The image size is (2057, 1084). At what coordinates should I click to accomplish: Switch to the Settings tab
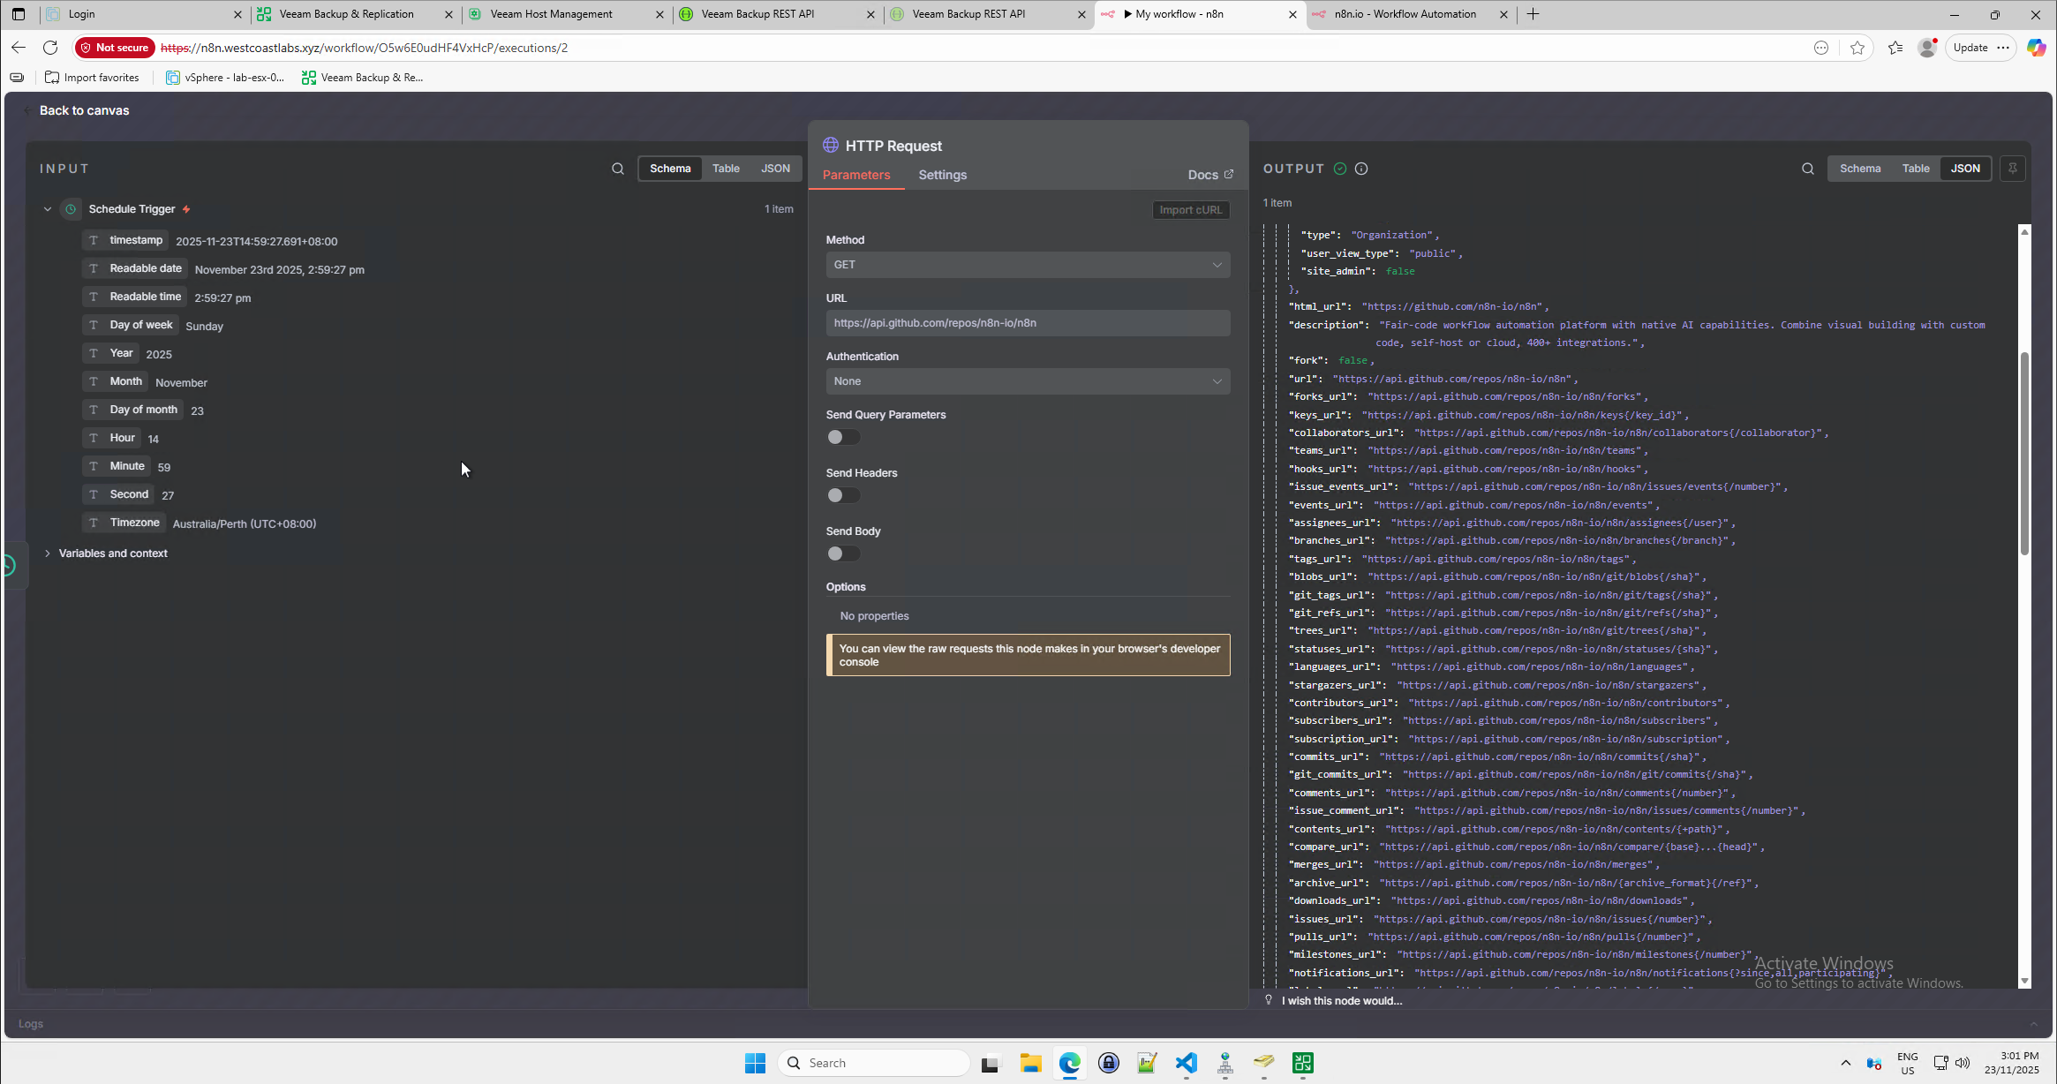tap(942, 175)
